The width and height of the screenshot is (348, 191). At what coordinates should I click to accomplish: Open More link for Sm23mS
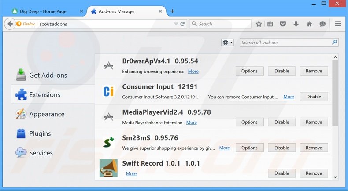224,148
